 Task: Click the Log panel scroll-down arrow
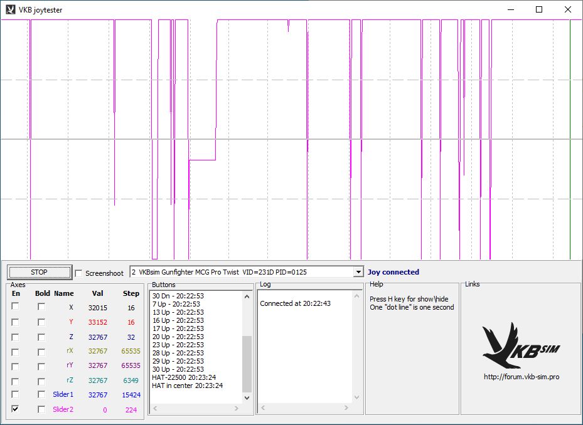pyautogui.click(x=356, y=397)
